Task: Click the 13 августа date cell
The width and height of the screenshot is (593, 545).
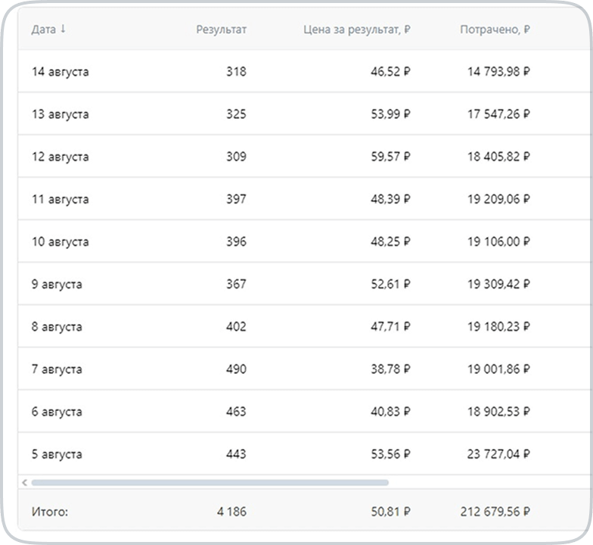Action: click(61, 114)
